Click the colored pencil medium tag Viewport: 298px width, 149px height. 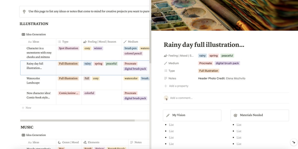[133, 53]
